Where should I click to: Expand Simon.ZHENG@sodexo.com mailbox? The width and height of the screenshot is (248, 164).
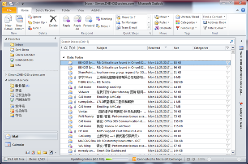point(6,74)
